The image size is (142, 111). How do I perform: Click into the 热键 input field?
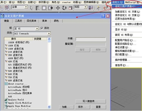point(91,39)
